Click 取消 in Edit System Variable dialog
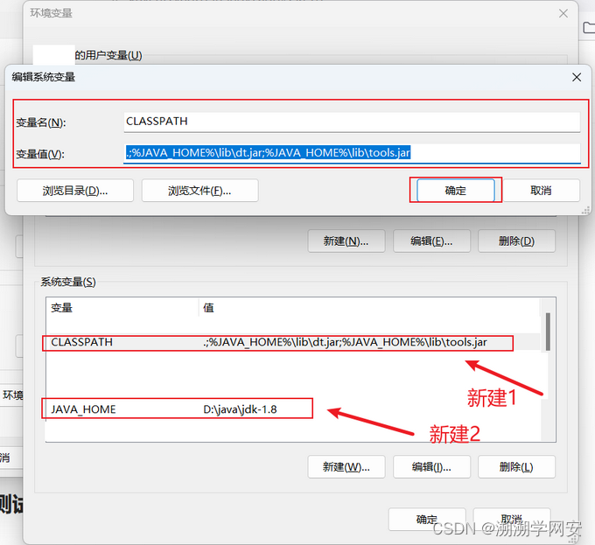Image resolution: width=595 pixels, height=545 pixels. coord(541,191)
